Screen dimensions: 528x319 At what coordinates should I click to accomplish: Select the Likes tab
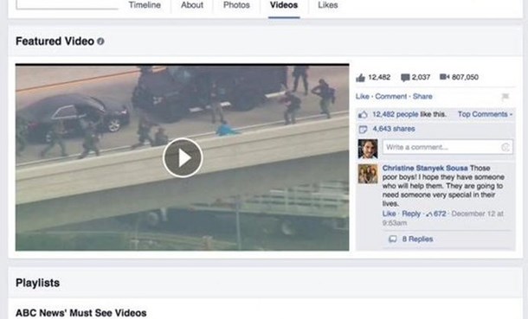pyautogui.click(x=328, y=5)
